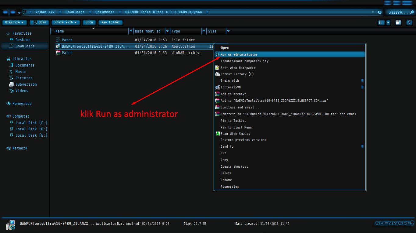Go back with the Back arrow button
Viewport: 416px width, 233px height.
[5, 12]
